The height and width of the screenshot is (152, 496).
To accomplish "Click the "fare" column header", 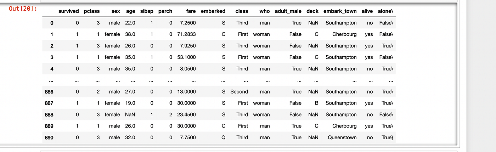I will (191, 11).
